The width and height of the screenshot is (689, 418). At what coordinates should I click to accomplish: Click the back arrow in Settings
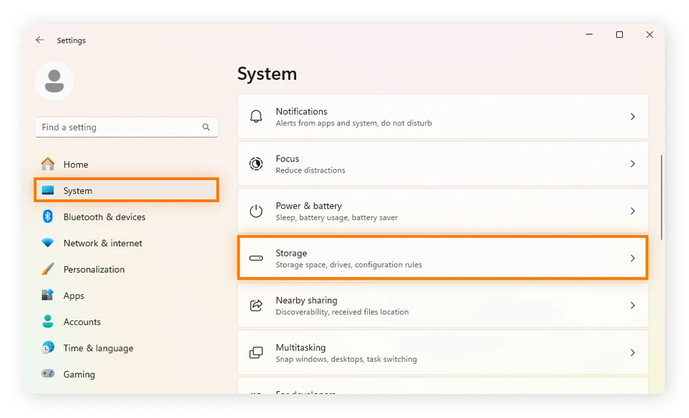(40, 41)
